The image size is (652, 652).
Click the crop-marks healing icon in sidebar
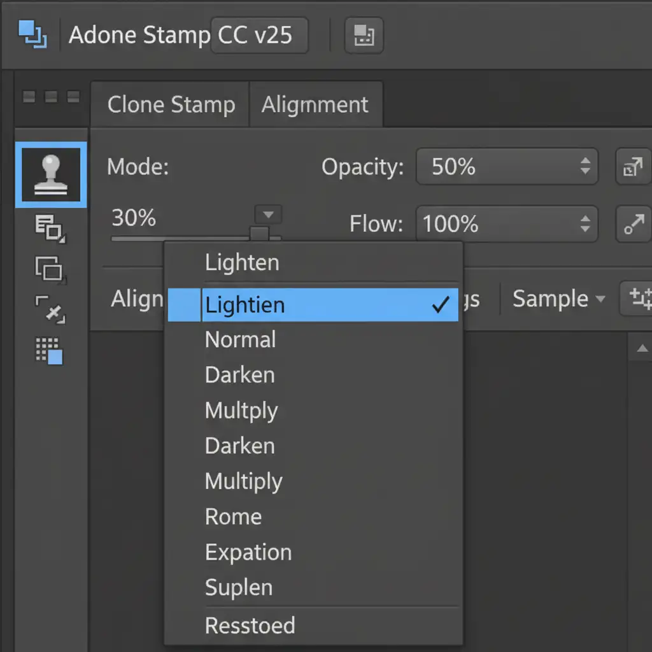point(50,309)
